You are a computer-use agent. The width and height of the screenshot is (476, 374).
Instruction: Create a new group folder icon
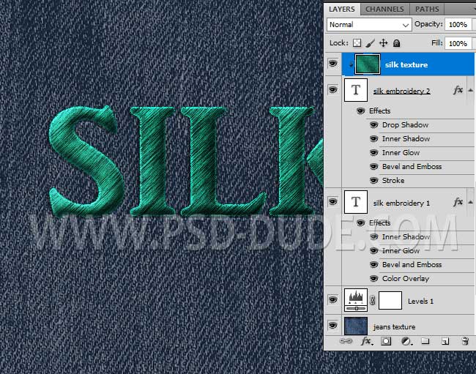pyautogui.click(x=425, y=341)
